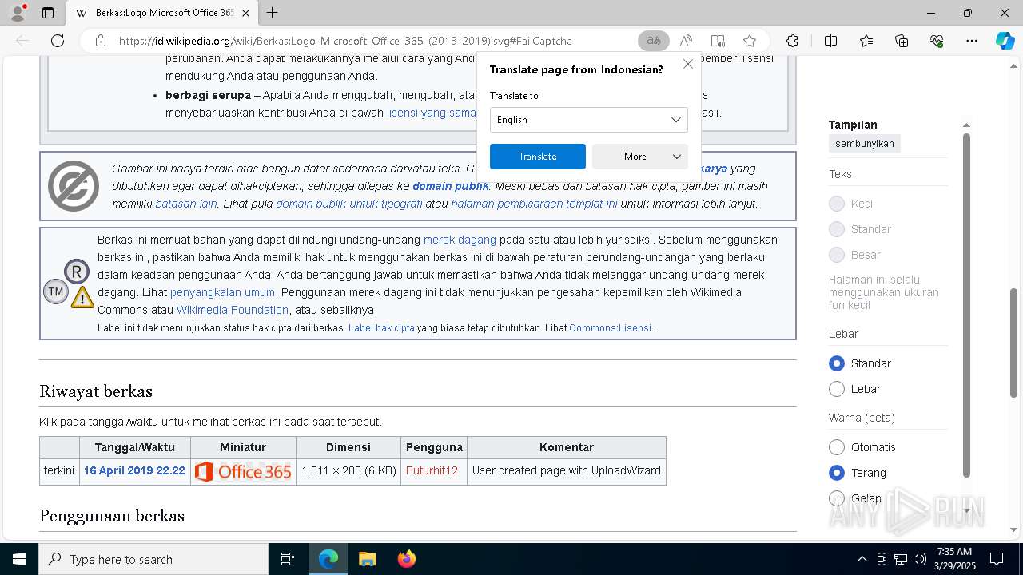Add page to favorites star icon

click(750, 41)
